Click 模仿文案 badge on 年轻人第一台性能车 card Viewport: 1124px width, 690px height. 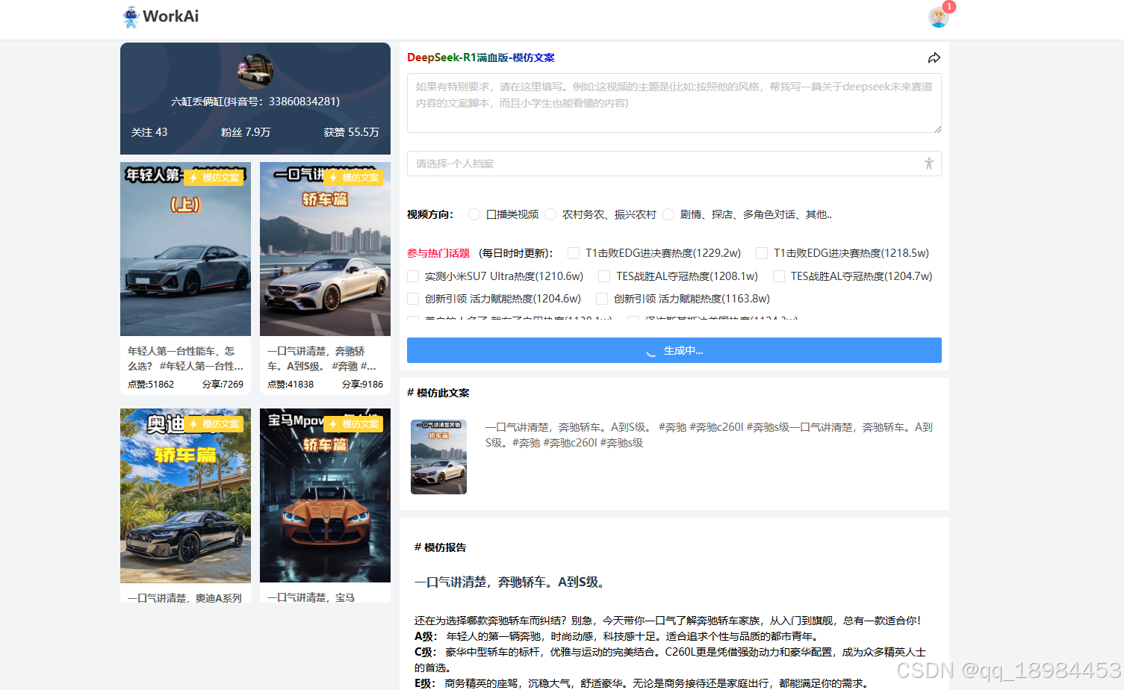pyautogui.click(x=214, y=178)
